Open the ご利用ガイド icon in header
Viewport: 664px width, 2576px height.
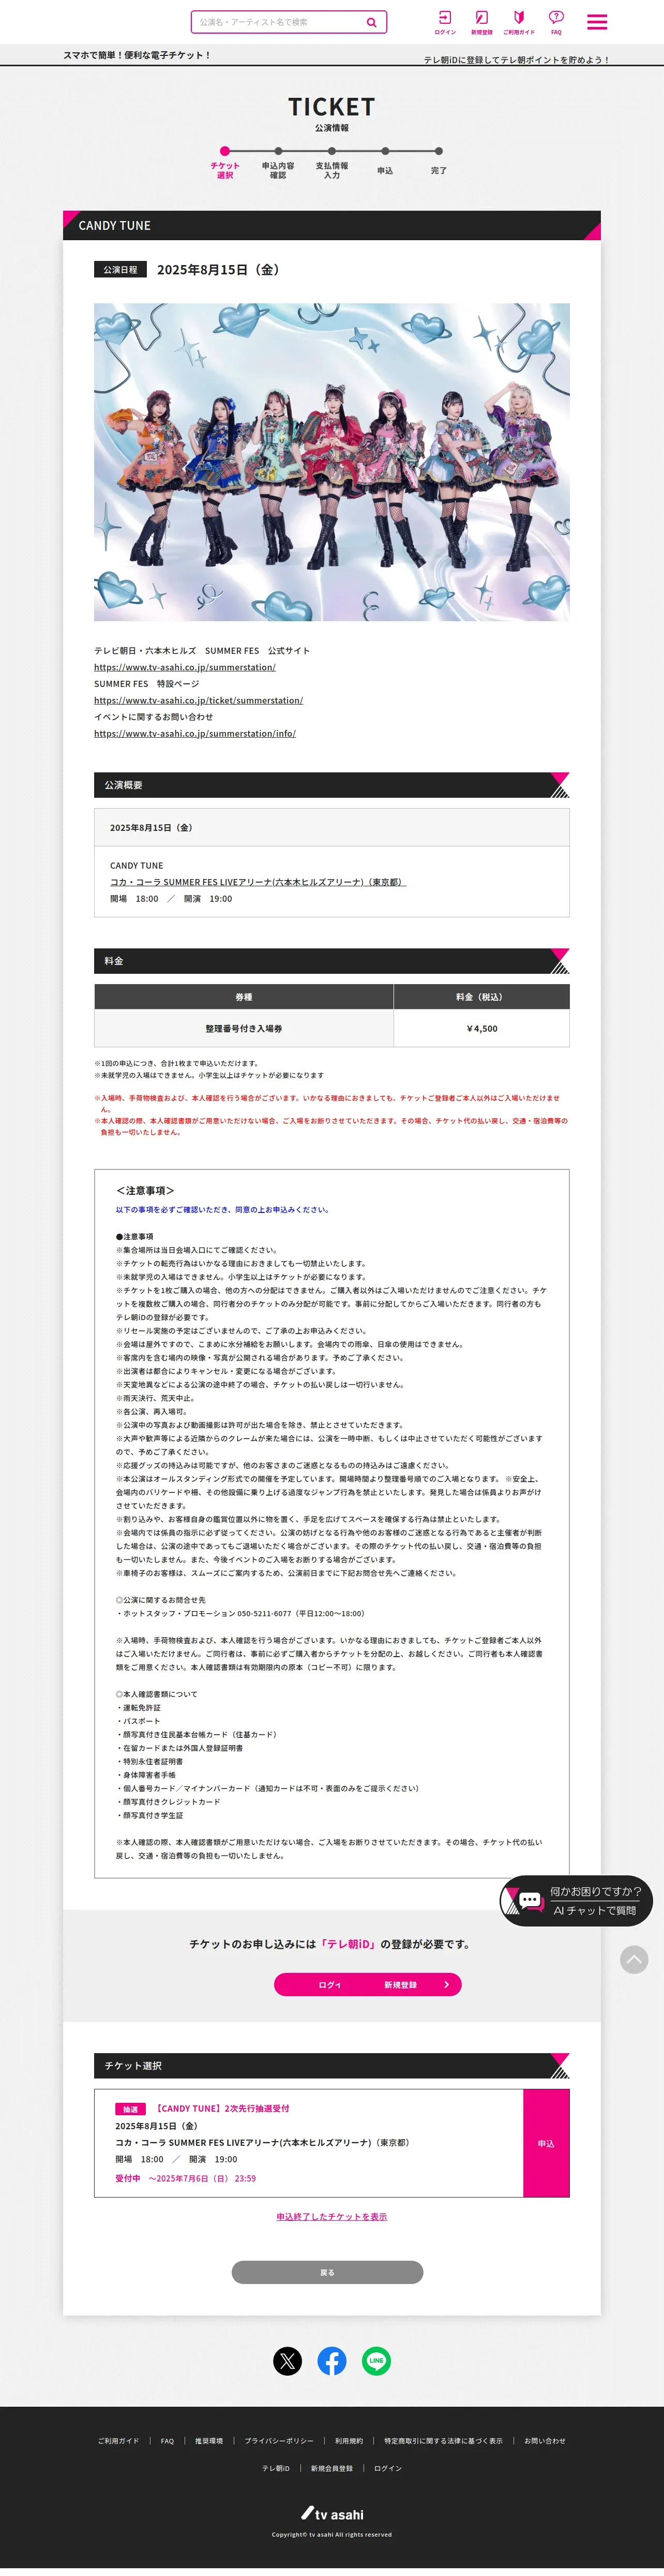[518, 22]
